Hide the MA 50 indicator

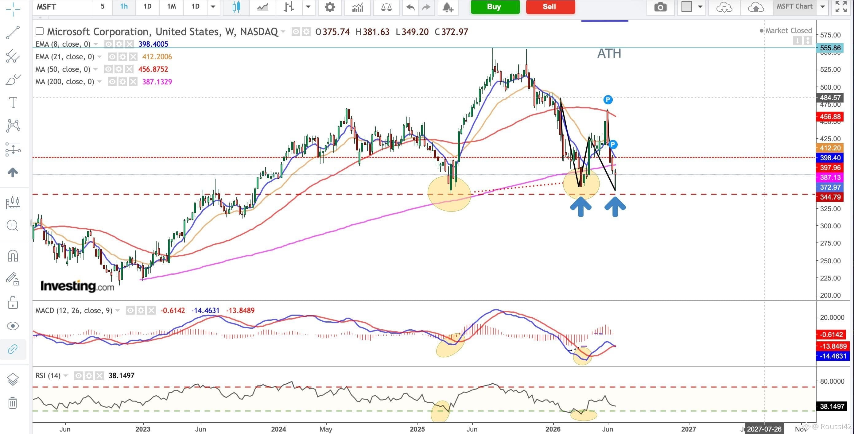108,69
